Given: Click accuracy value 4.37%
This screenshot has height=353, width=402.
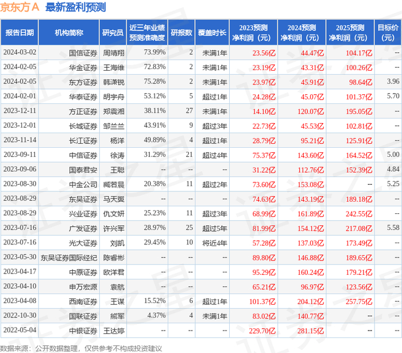Looking at the screenshot, I should pos(156,316).
